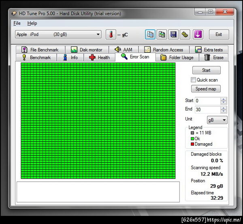Click the empty scan log box
243x224 pixels.
coord(98,192)
